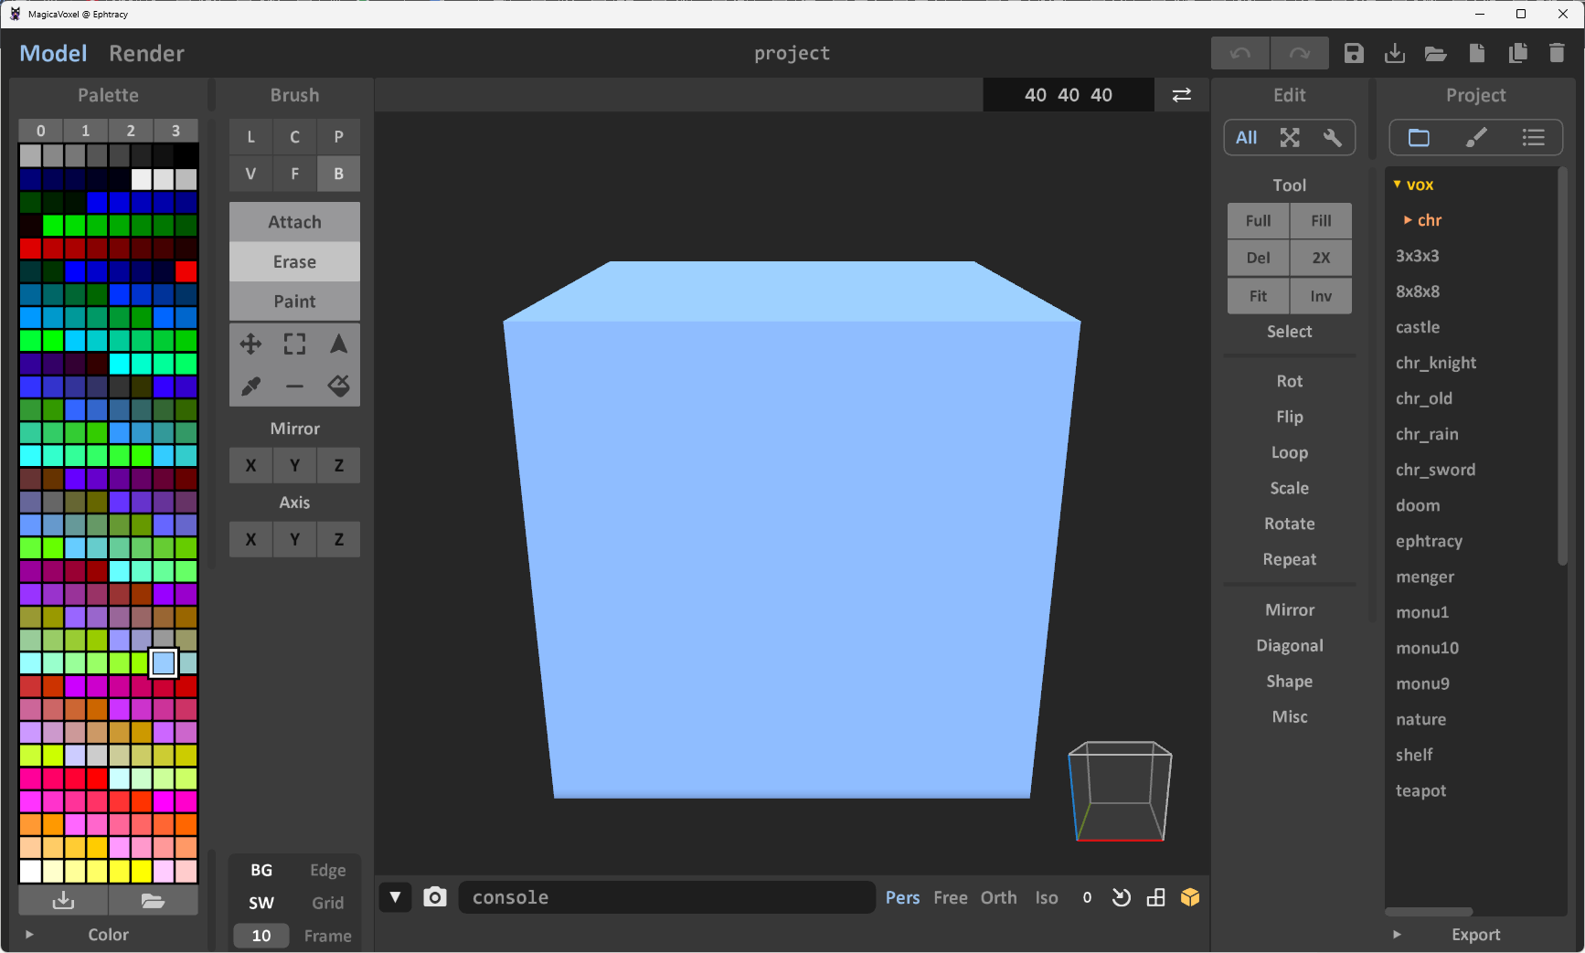Toggle Grid display option
This screenshot has width=1585, height=953.
327,904
